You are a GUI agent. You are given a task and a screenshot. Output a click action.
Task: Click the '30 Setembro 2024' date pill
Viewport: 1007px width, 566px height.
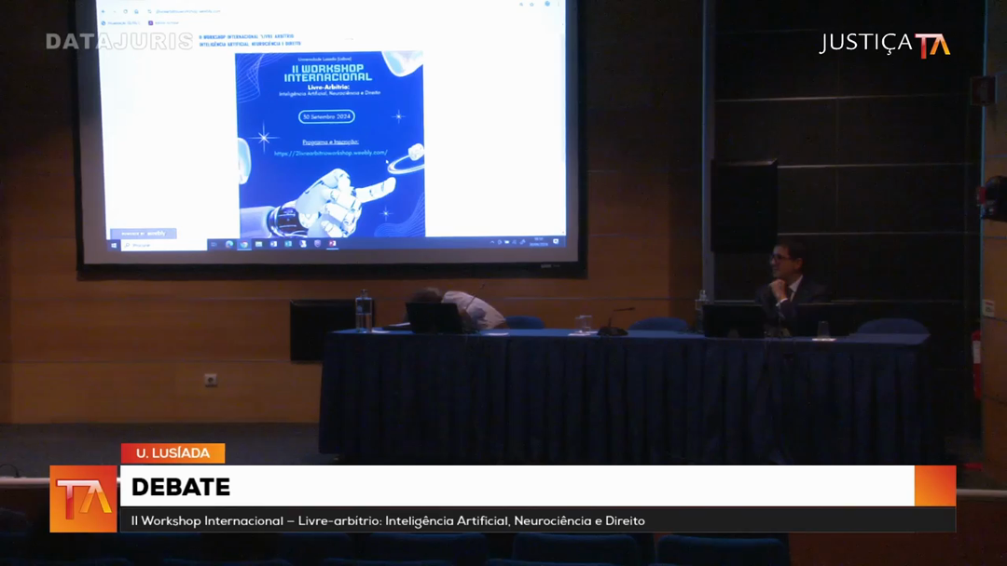[x=326, y=116]
